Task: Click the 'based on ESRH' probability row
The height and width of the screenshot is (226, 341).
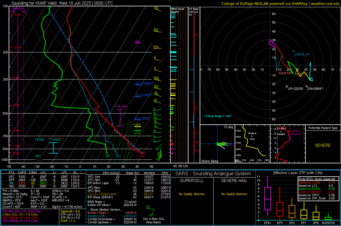Action: (x=317, y=189)
